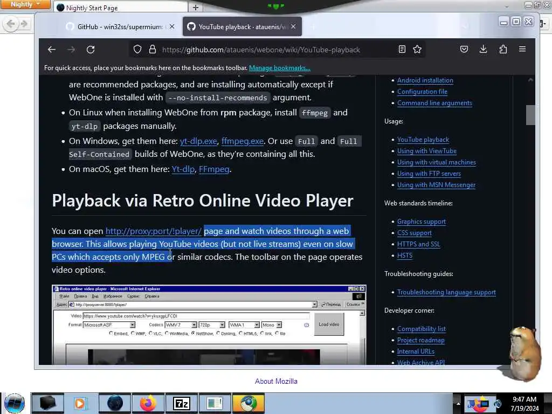552x414 pixels.
Task: Toggle reader view icon in address bar
Action: click(402, 49)
